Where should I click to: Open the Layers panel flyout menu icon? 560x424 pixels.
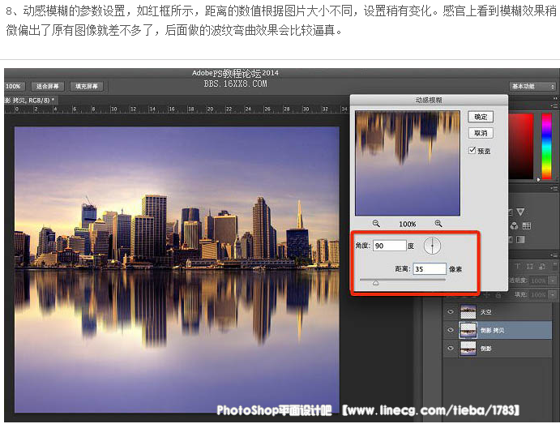pos(554,255)
